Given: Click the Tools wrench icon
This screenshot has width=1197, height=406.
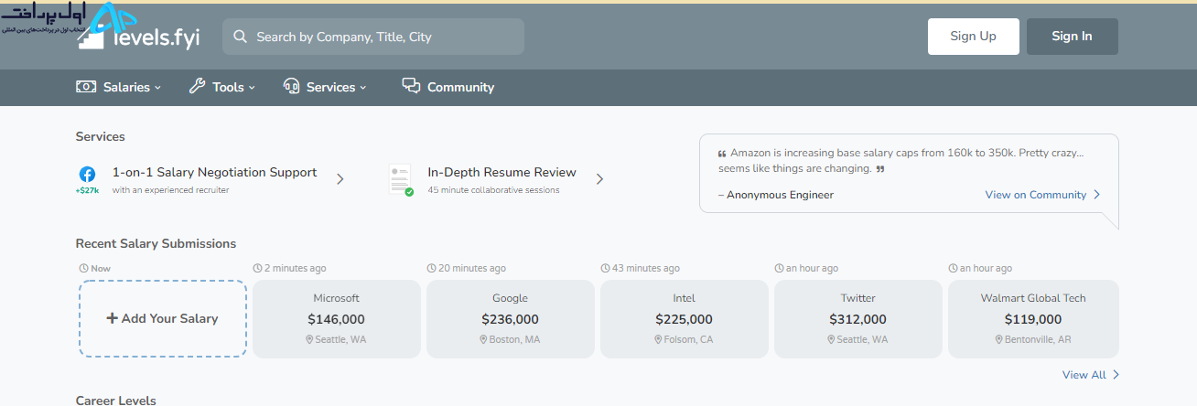Looking at the screenshot, I should point(197,87).
